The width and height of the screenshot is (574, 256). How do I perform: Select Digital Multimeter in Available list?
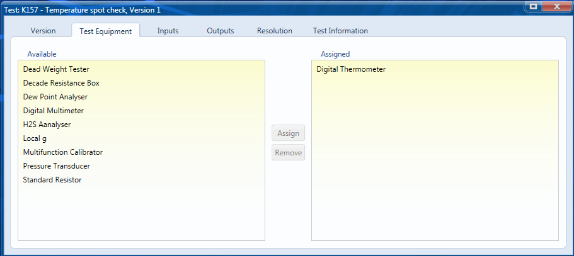pyautogui.click(x=141, y=111)
